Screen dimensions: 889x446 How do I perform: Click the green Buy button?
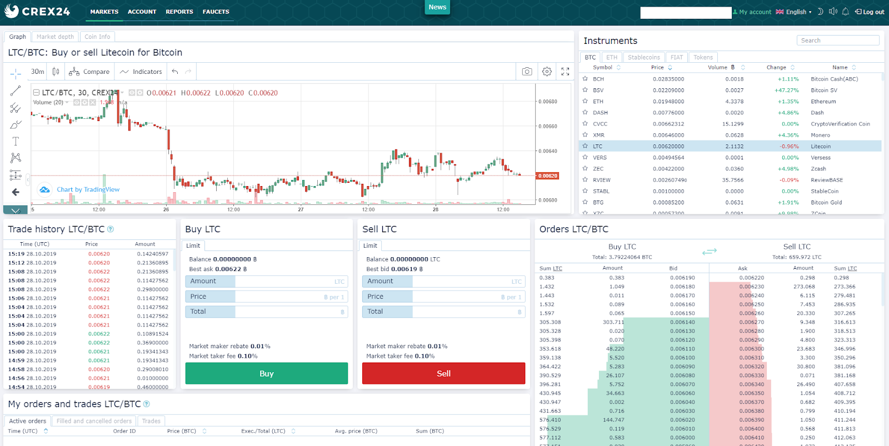[x=267, y=373]
